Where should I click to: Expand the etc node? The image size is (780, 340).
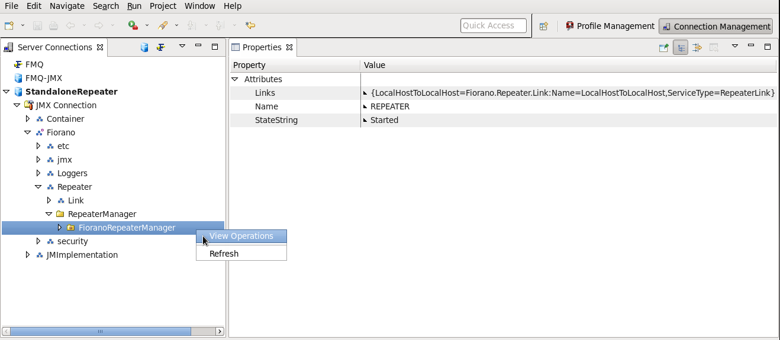[x=38, y=146]
